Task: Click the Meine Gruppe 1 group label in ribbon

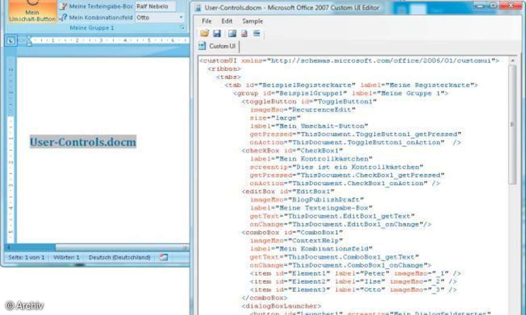Action: click(92, 28)
